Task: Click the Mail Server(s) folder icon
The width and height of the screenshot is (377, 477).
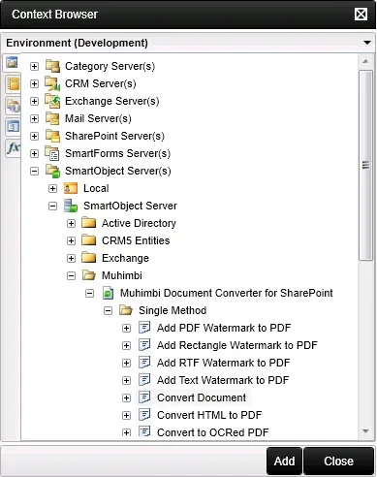Action: point(52,118)
